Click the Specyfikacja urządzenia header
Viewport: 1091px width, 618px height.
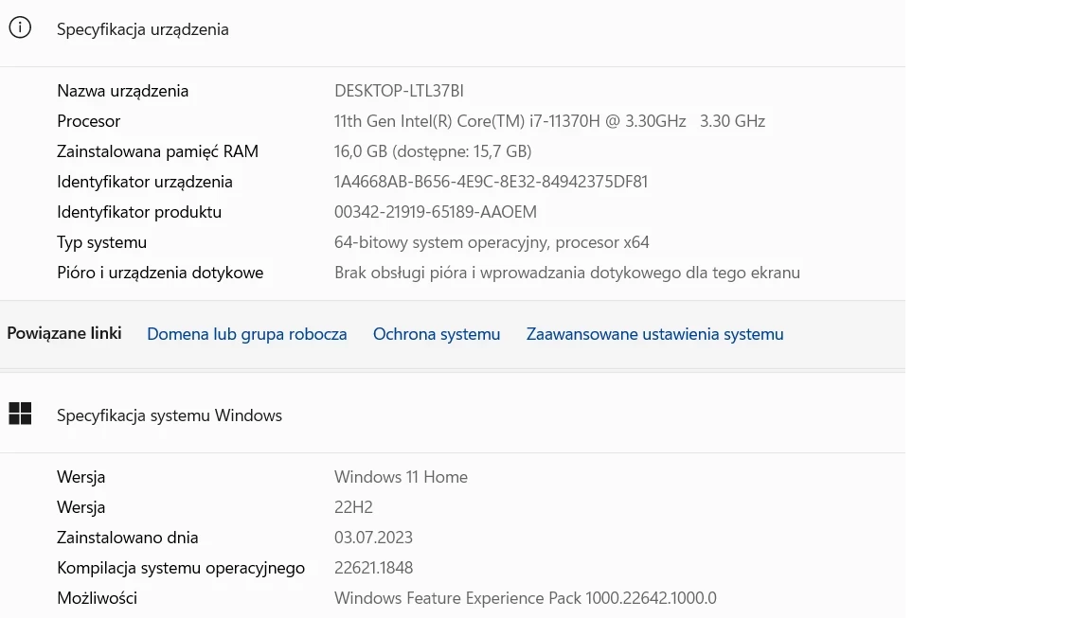tap(143, 29)
